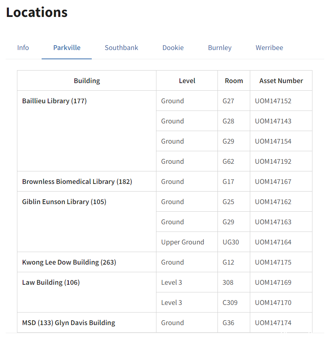The image size is (325, 340).
Task: Click the Upper Ground level cell
Action: coord(187,242)
